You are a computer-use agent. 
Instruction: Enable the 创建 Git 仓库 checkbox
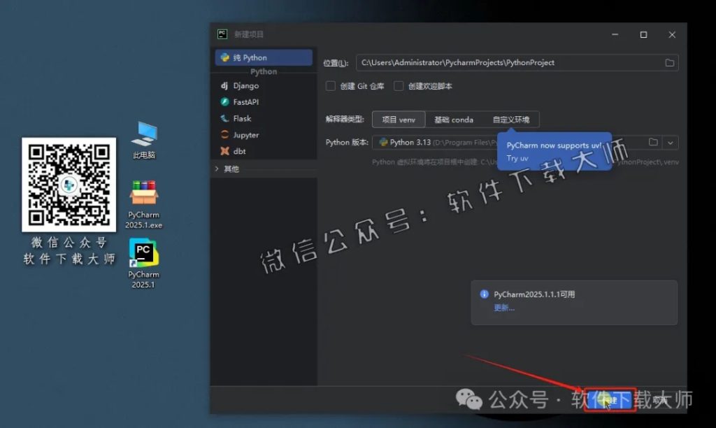coord(330,86)
